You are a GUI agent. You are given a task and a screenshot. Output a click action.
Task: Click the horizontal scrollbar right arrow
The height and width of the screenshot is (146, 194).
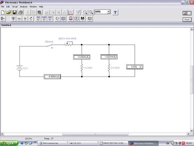click(x=188, y=134)
